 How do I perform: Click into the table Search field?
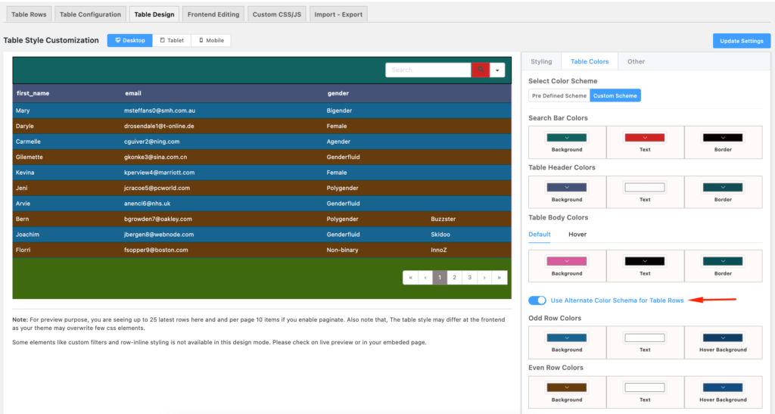coord(428,70)
